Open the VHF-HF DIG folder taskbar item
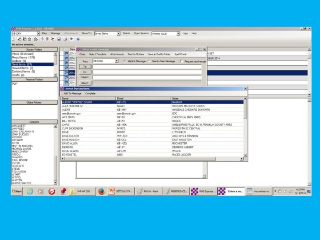Screen dimensions: 320x240 click(x=82, y=192)
